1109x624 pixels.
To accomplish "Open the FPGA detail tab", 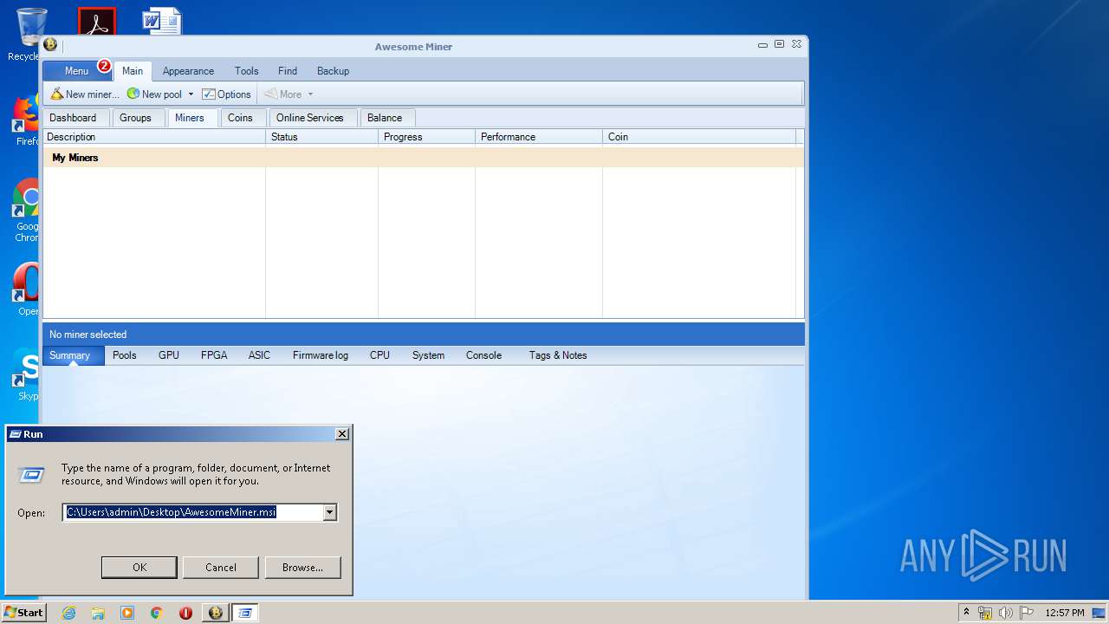I will point(214,355).
